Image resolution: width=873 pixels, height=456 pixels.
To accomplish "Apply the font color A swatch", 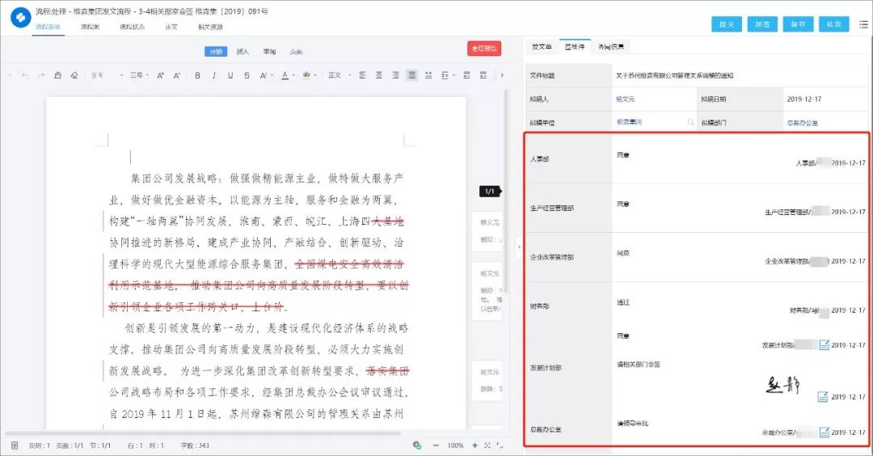I will coord(285,75).
